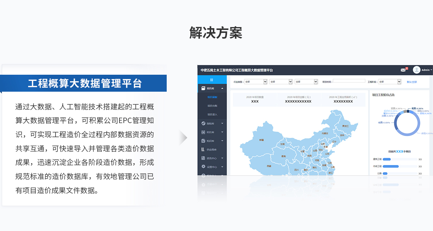Click the Admin user avatar
The image size is (433, 231).
(x=417, y=70)
